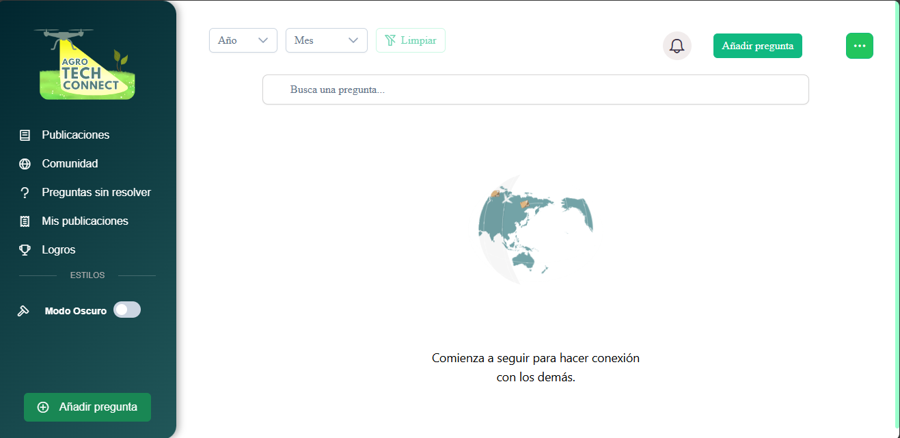Click the Publicaciones document icon

(25, 135)
